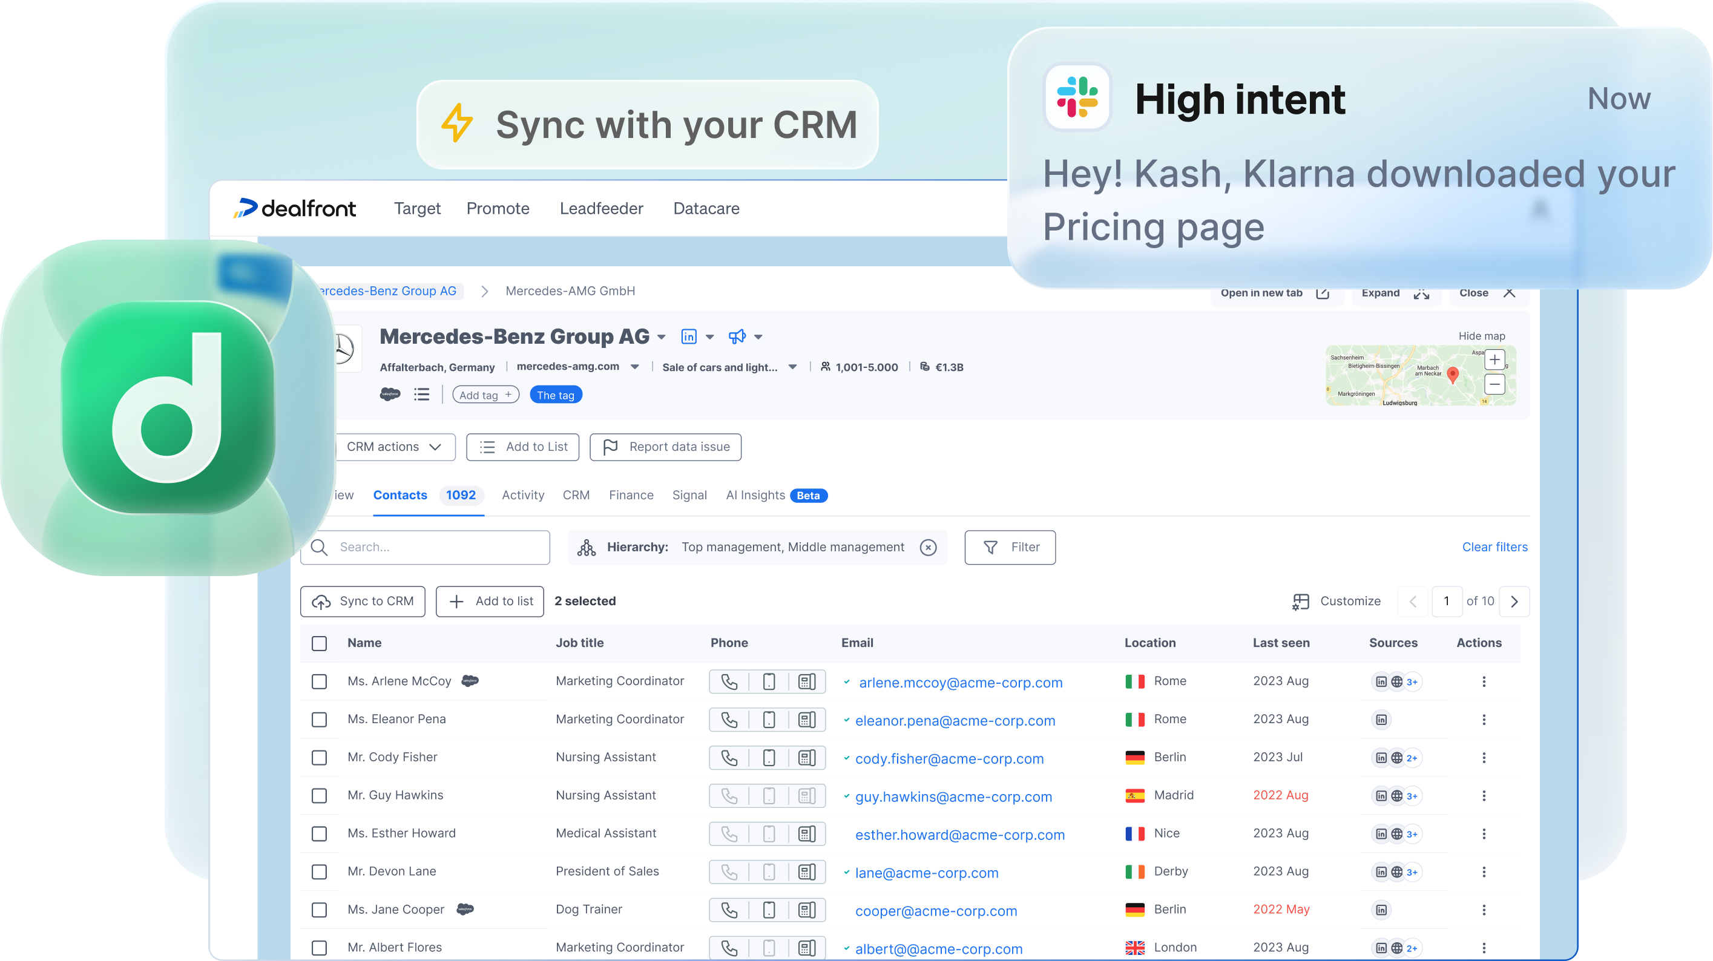Zoom in on the map

(1494, 360)
